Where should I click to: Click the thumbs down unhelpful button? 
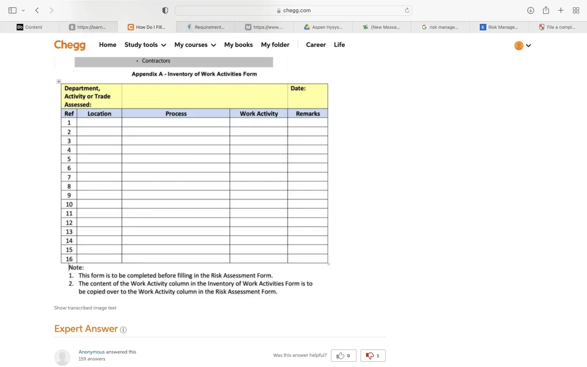coord(373,356)
